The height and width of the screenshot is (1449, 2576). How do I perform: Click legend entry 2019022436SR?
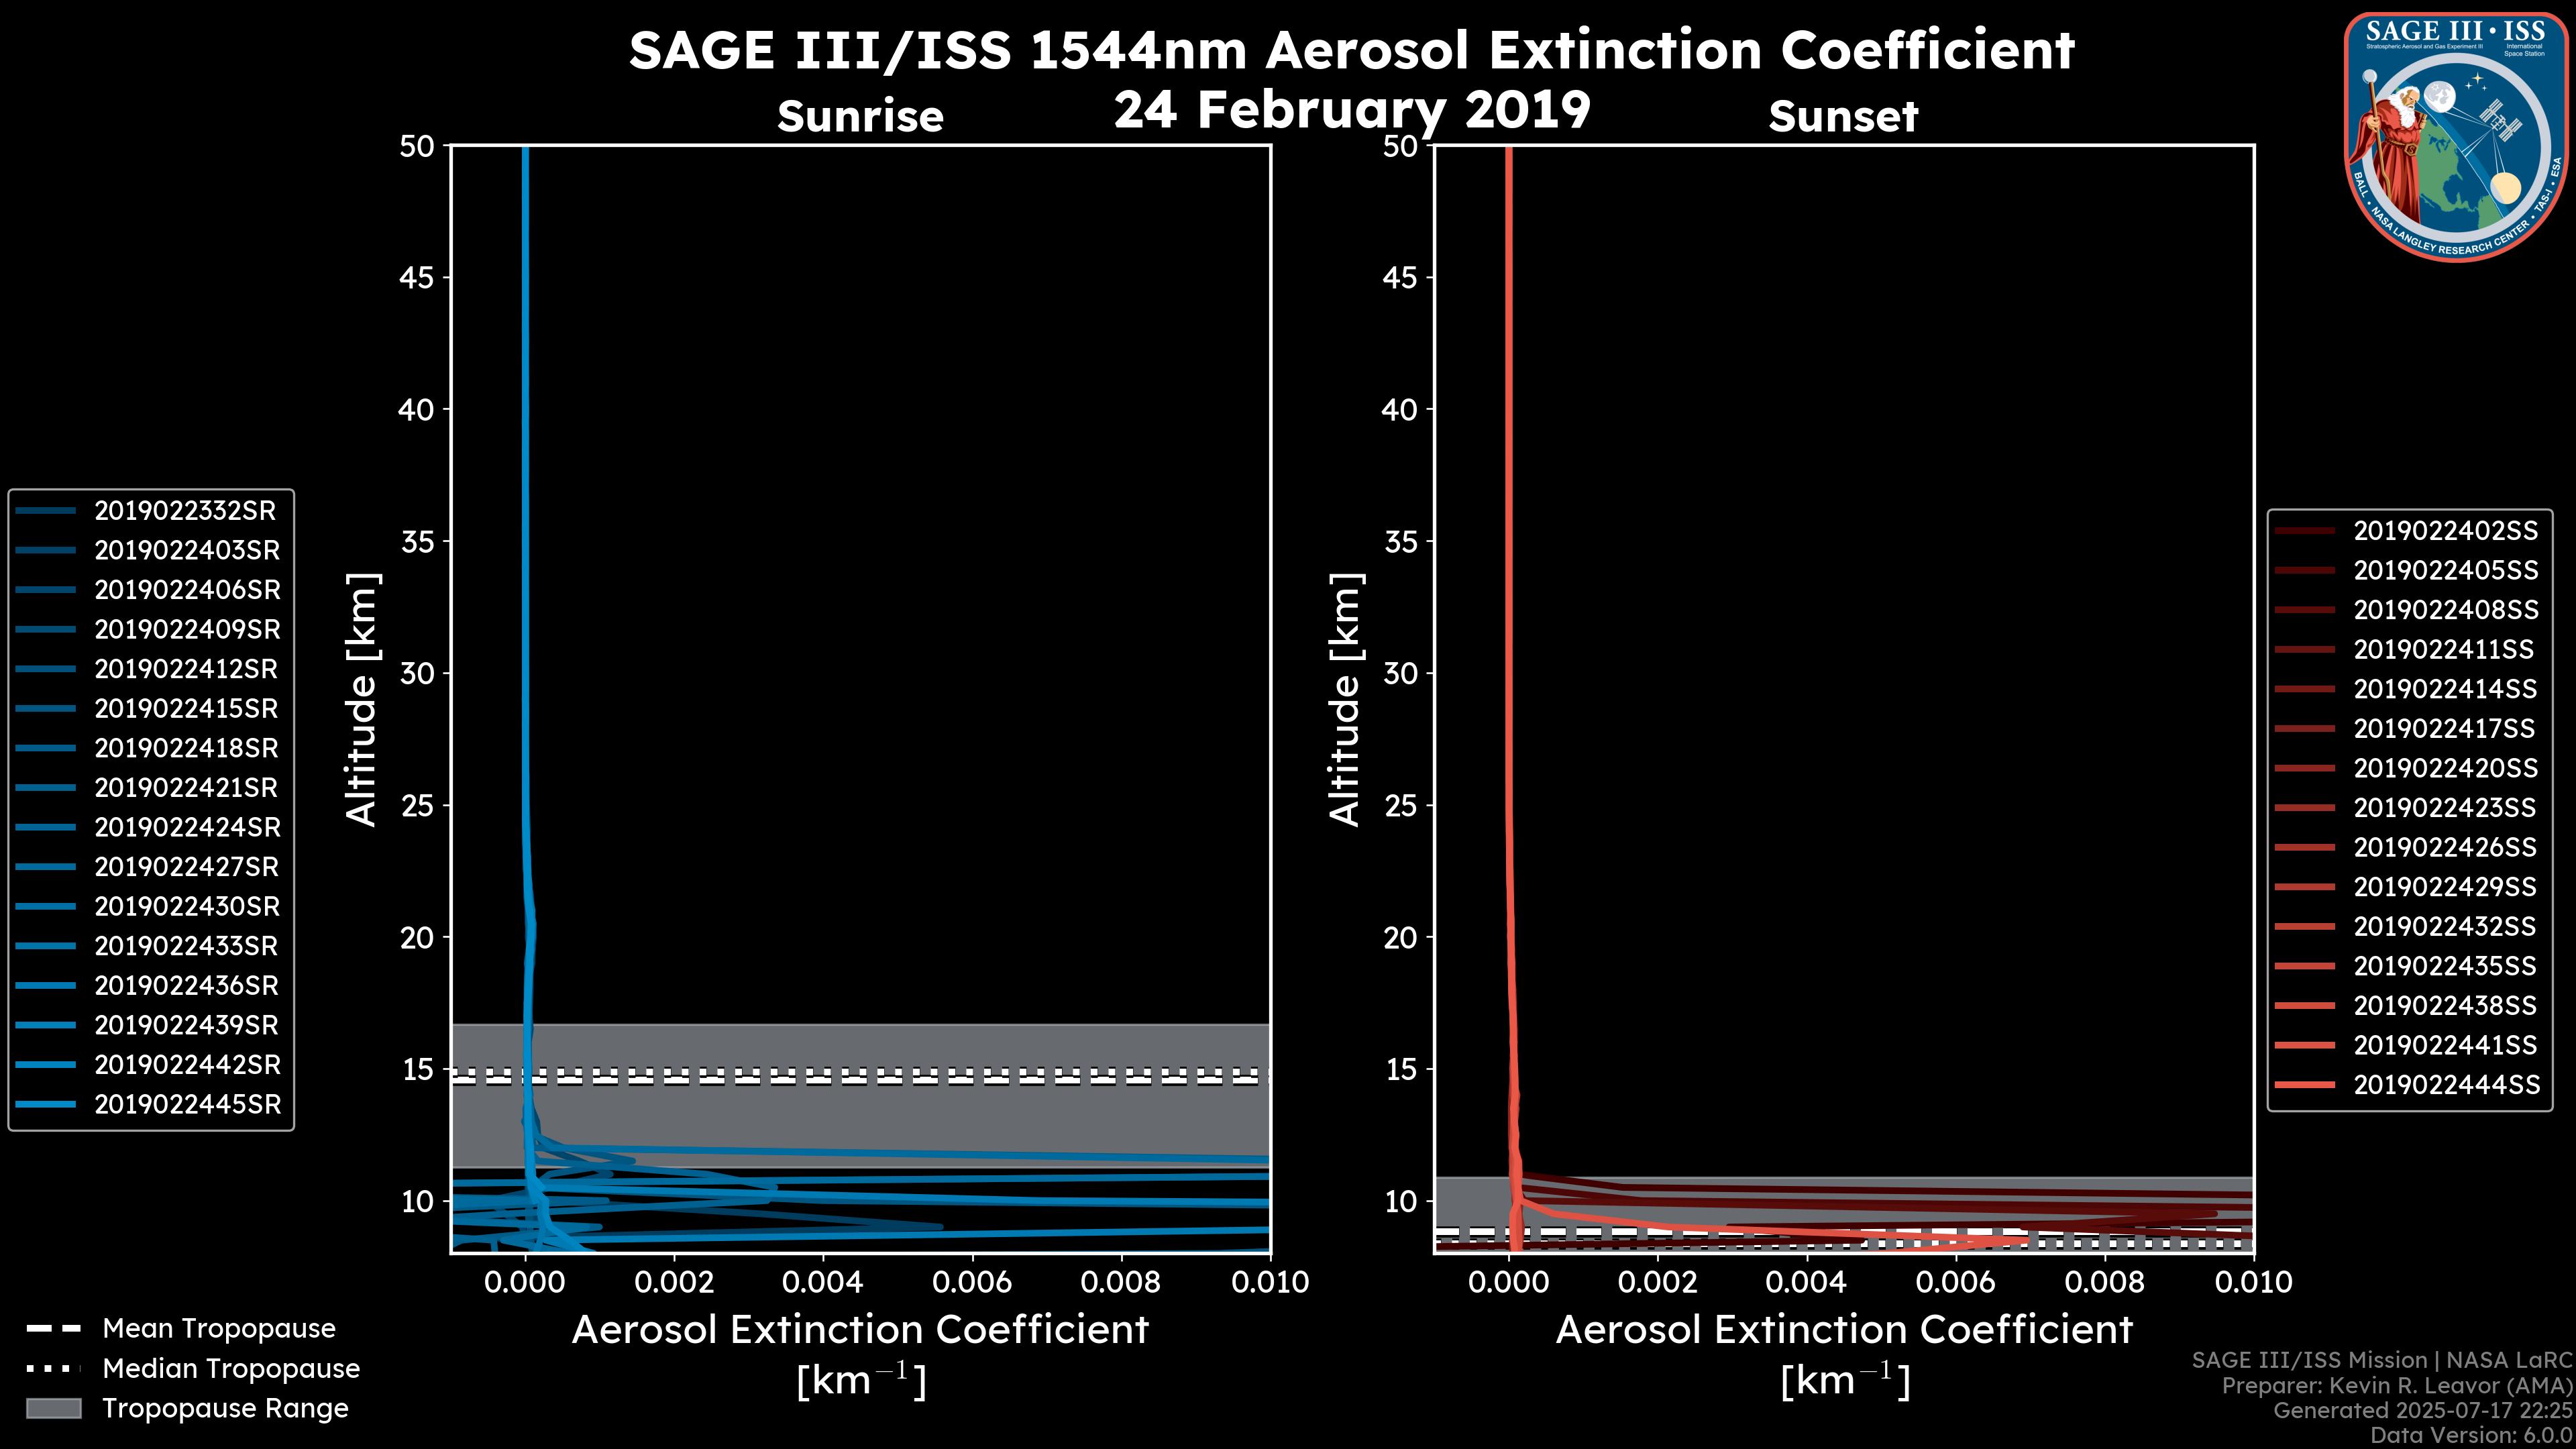[186, 986]
